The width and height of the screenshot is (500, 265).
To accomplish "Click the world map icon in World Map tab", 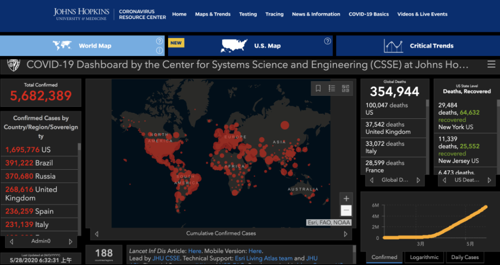I will point(62,45).
